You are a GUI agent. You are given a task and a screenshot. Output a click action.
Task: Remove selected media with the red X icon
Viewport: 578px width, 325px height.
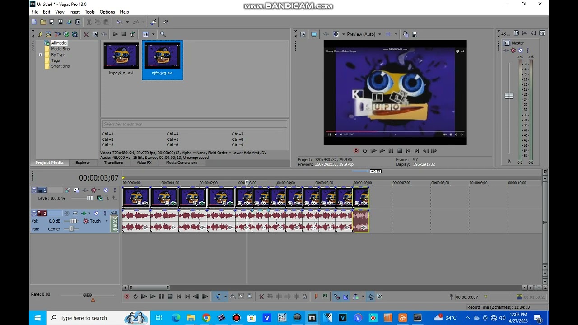(86, 34)
